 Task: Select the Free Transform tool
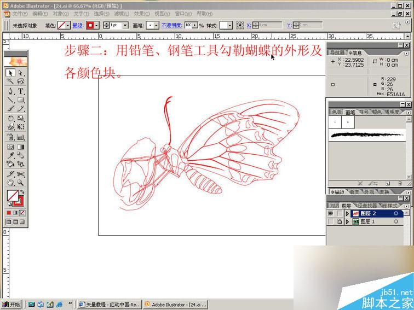click(x=21, y=126)
